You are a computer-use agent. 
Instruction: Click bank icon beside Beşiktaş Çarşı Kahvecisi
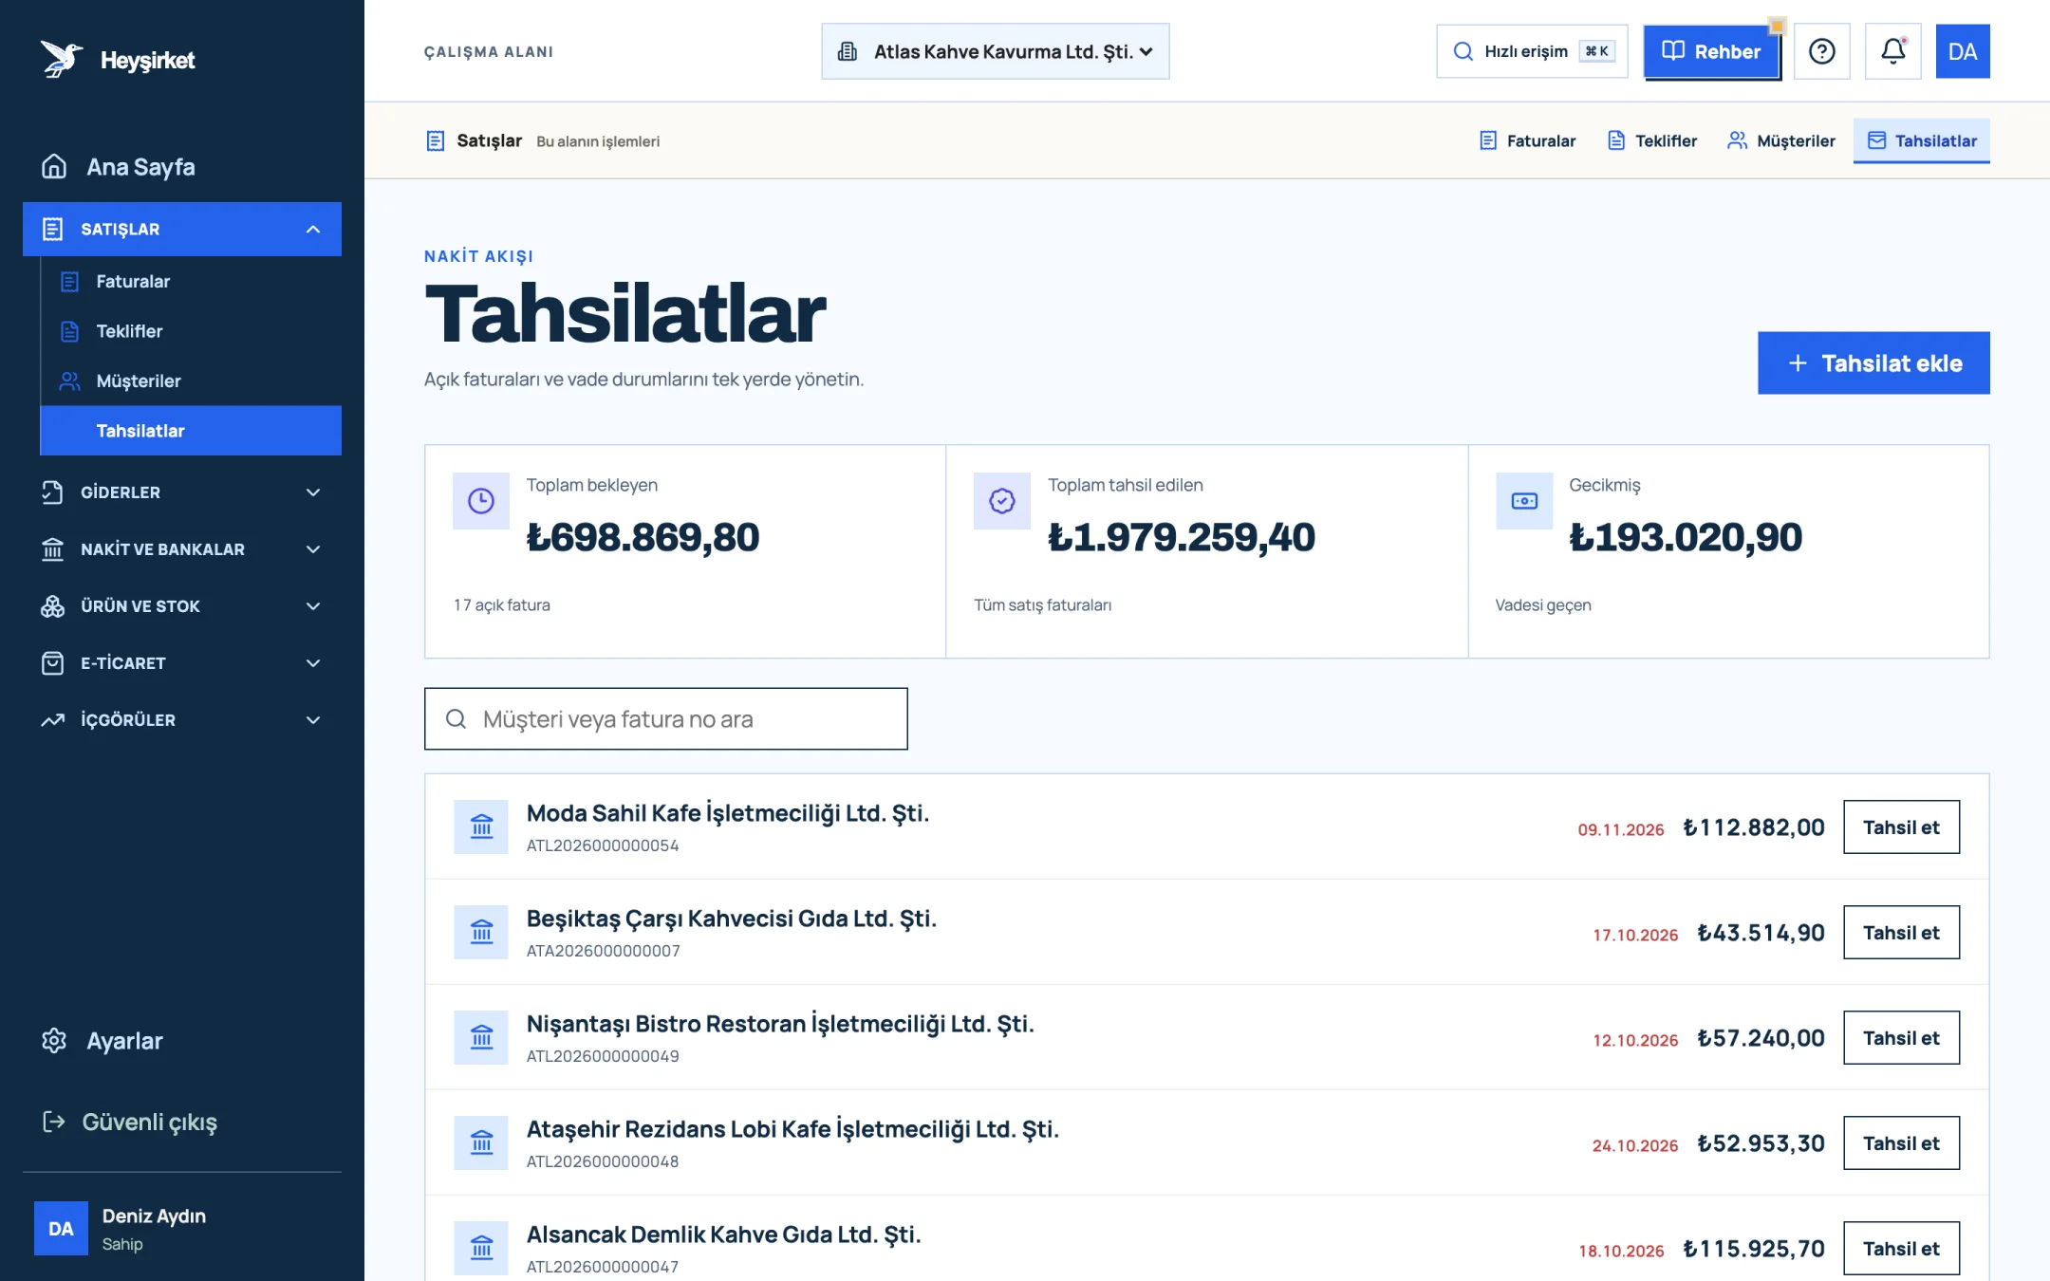[481, 933]
